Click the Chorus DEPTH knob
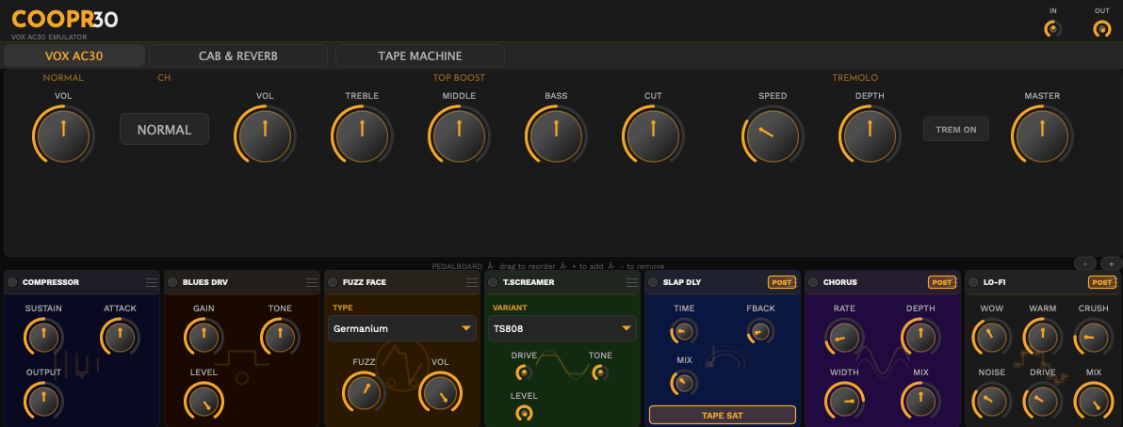Image resolution: width=1123 pixels, height=427 pixels. (x=921, y=338)
